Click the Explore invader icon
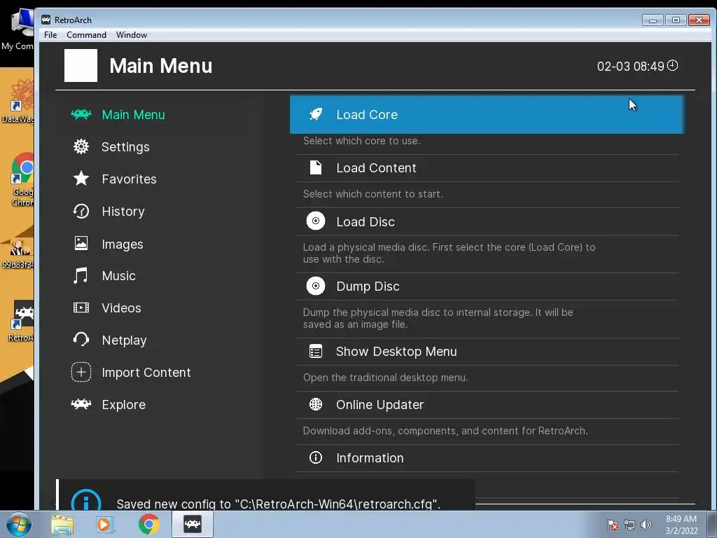717x538 pixels. 81,404
